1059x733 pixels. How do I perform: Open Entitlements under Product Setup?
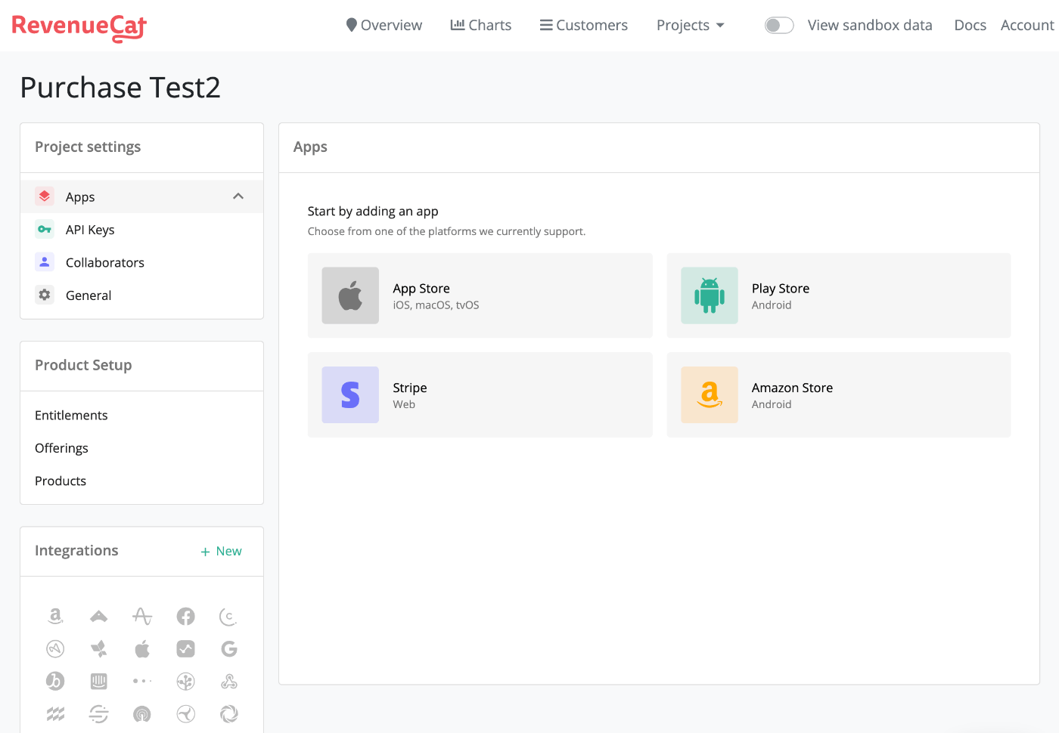point(71,416)
